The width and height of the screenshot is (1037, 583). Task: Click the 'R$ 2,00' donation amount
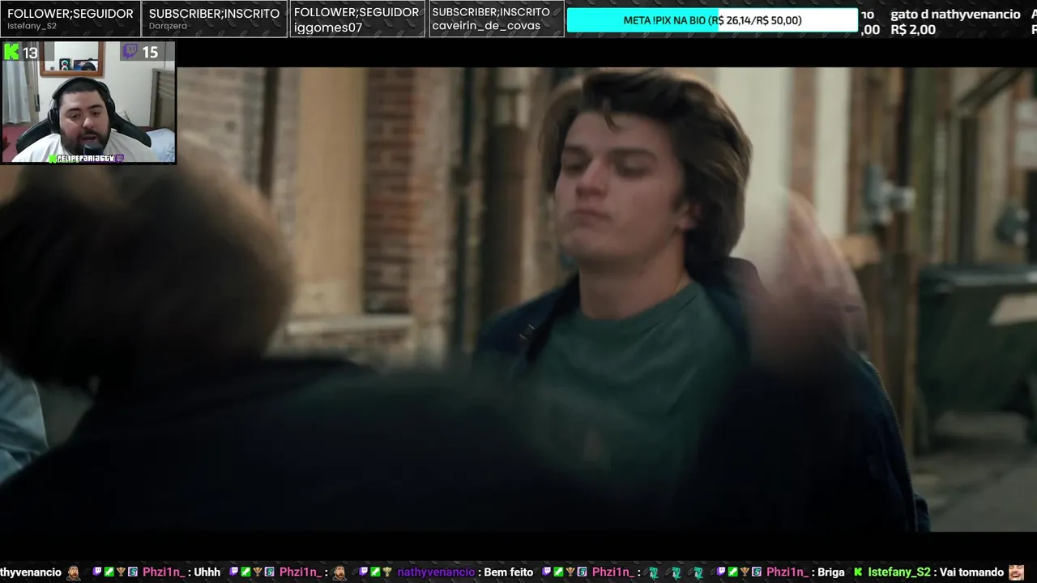pos(913,30)
